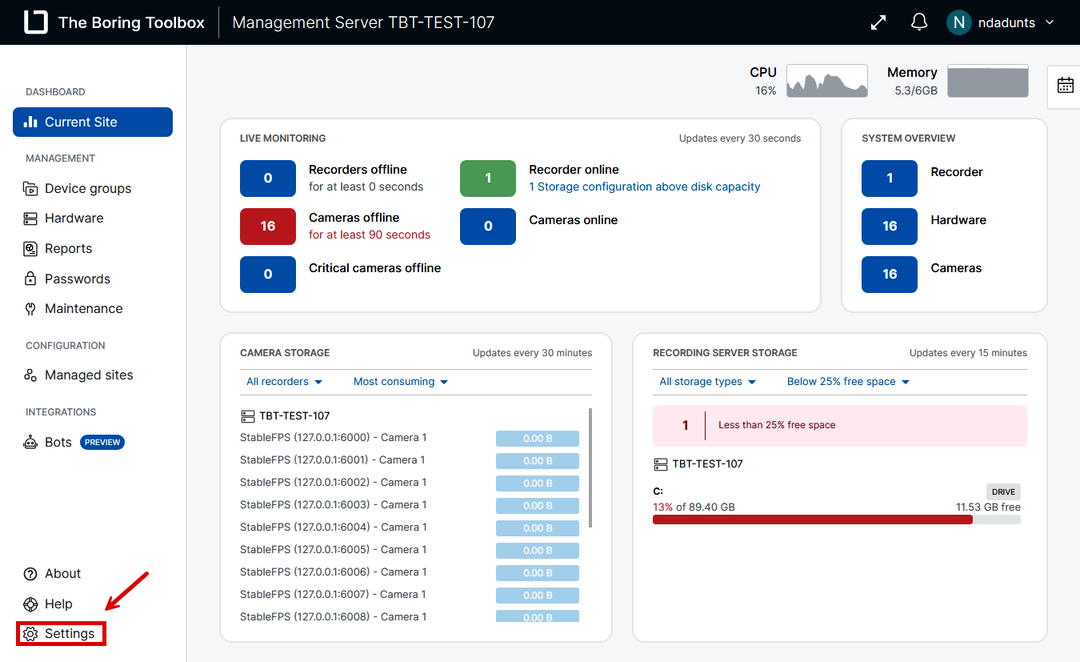
Task: Click the C: drive usage bar
Action: [836, 520]
